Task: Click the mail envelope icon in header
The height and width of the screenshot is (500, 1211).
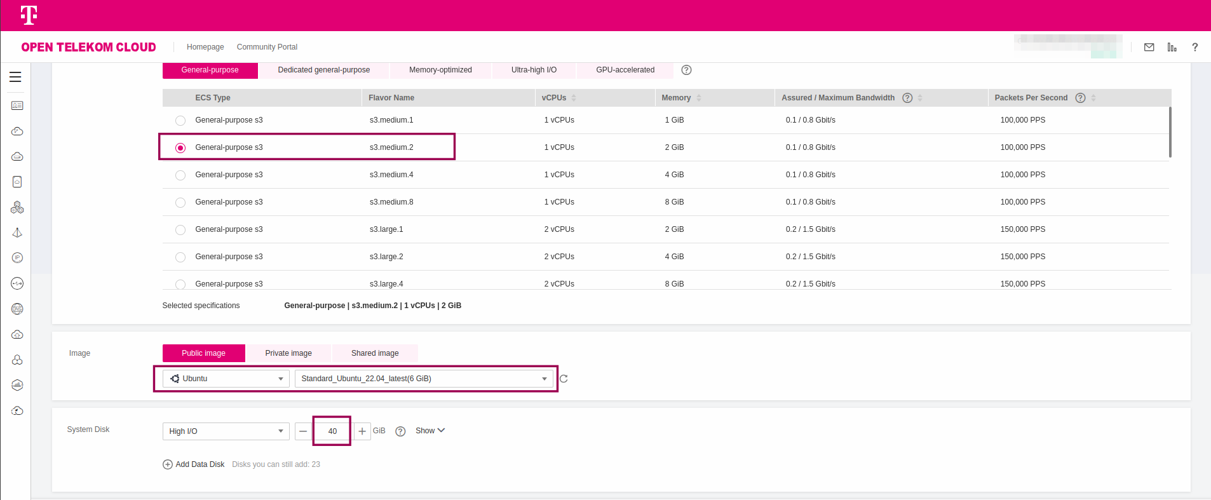Action: coord(1149,47)
